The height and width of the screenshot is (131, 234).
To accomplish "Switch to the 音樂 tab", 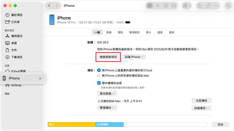I will (x=109, y=32).
